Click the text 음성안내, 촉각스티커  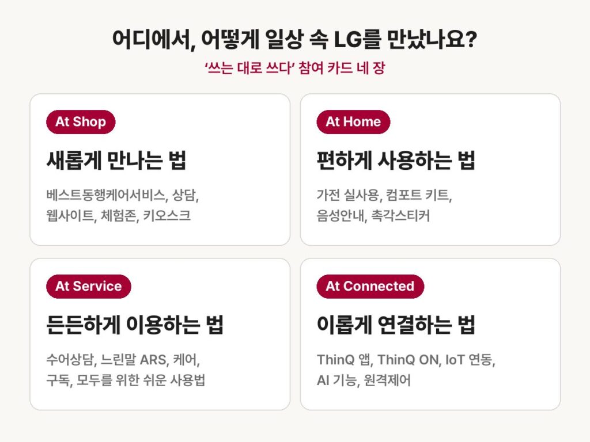(373, 216)
